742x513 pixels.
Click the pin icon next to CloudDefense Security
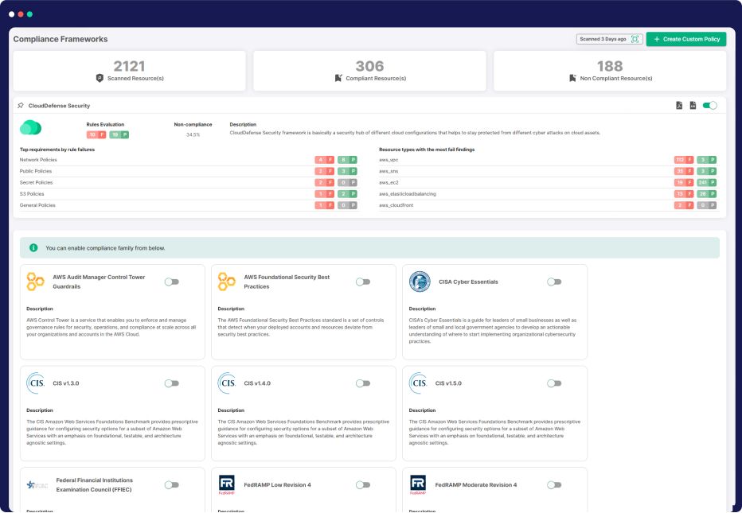click(x=20, y=105)
